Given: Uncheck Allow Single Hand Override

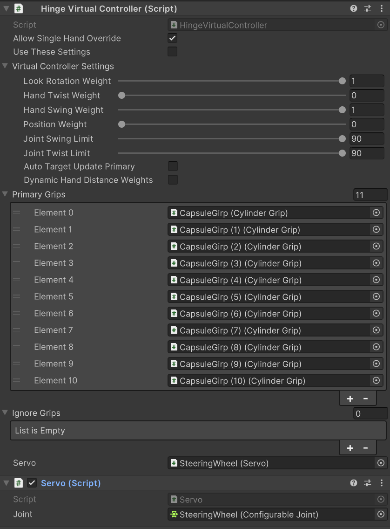Looking at the screenshot, I should 172,38.
